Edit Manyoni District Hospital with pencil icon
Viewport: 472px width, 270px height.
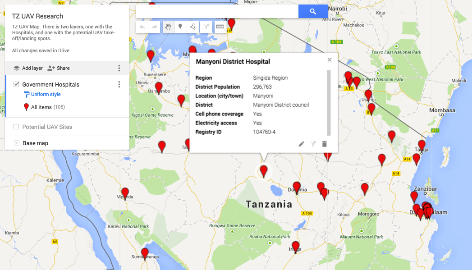(302, 144)
